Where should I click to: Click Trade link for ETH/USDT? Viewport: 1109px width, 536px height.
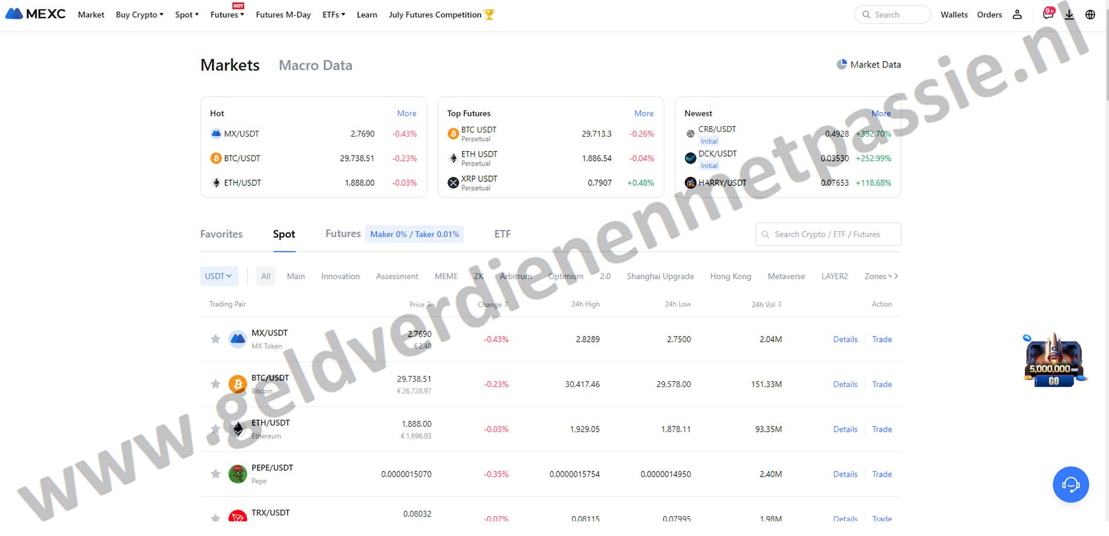coord(881,429)
